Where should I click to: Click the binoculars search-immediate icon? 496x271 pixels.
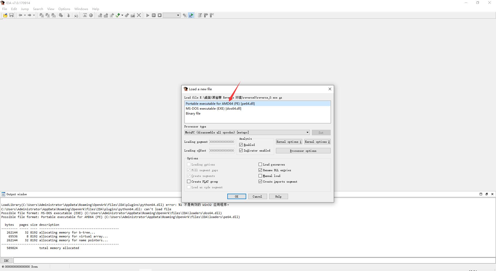click(41, 15)
